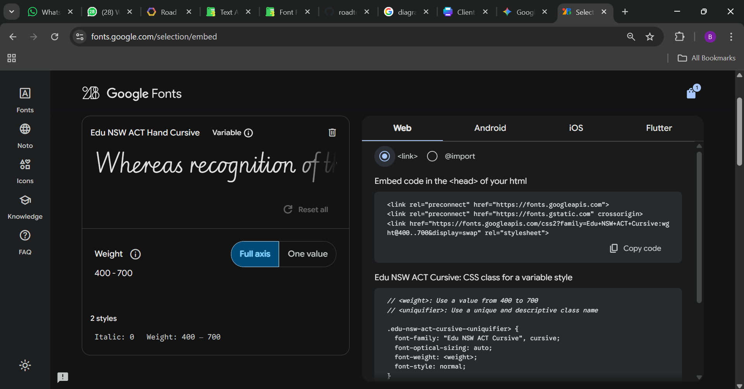
Task: Click Reset all button
Action: click(x=306, y=209)
